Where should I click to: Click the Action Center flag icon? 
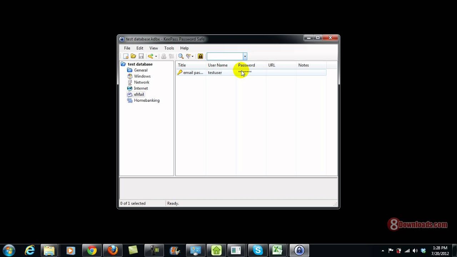pyautogui.click(x=391, y=251)
